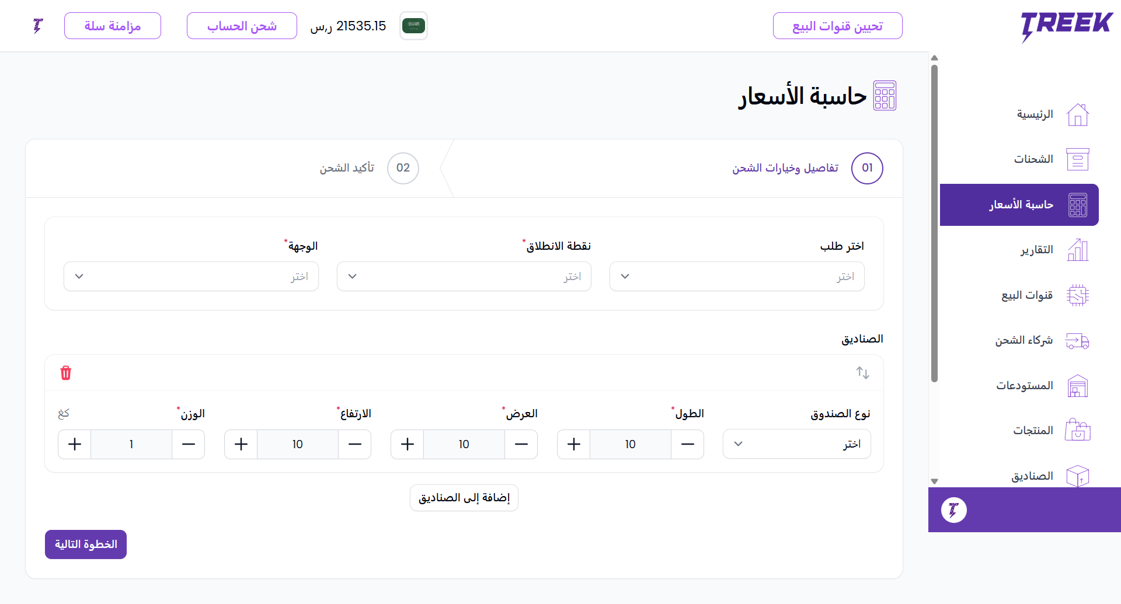Image resolution: width=1121 pixels, height=604 pixels.
Task: Increase الوزن weight with plus button
Action: (75, 445)
